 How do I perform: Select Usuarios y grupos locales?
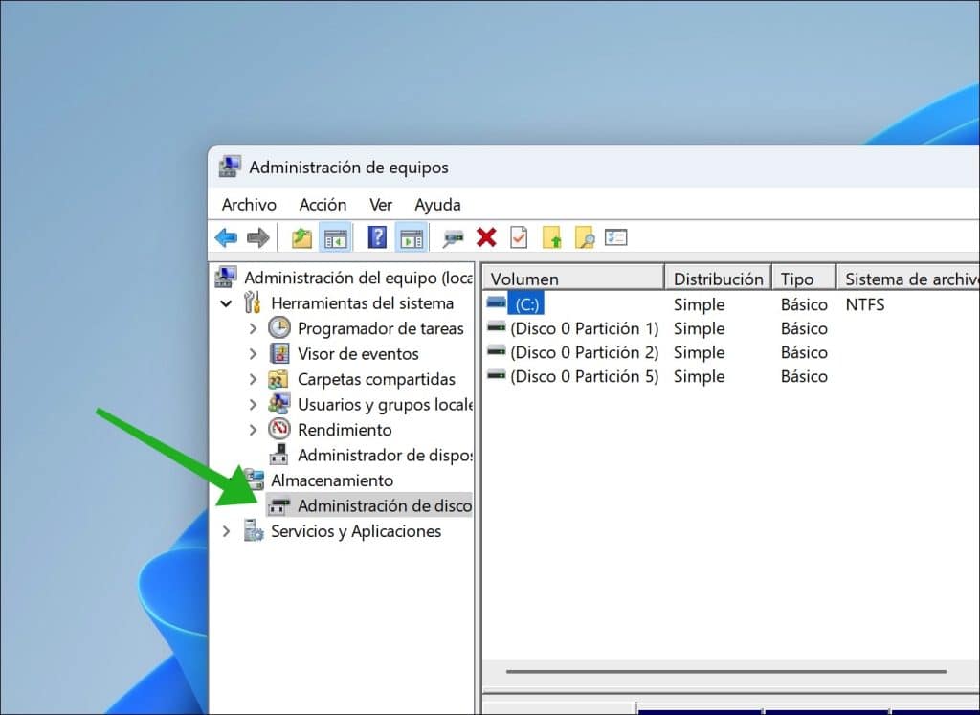pyautogui.click(x=385, y=404)
